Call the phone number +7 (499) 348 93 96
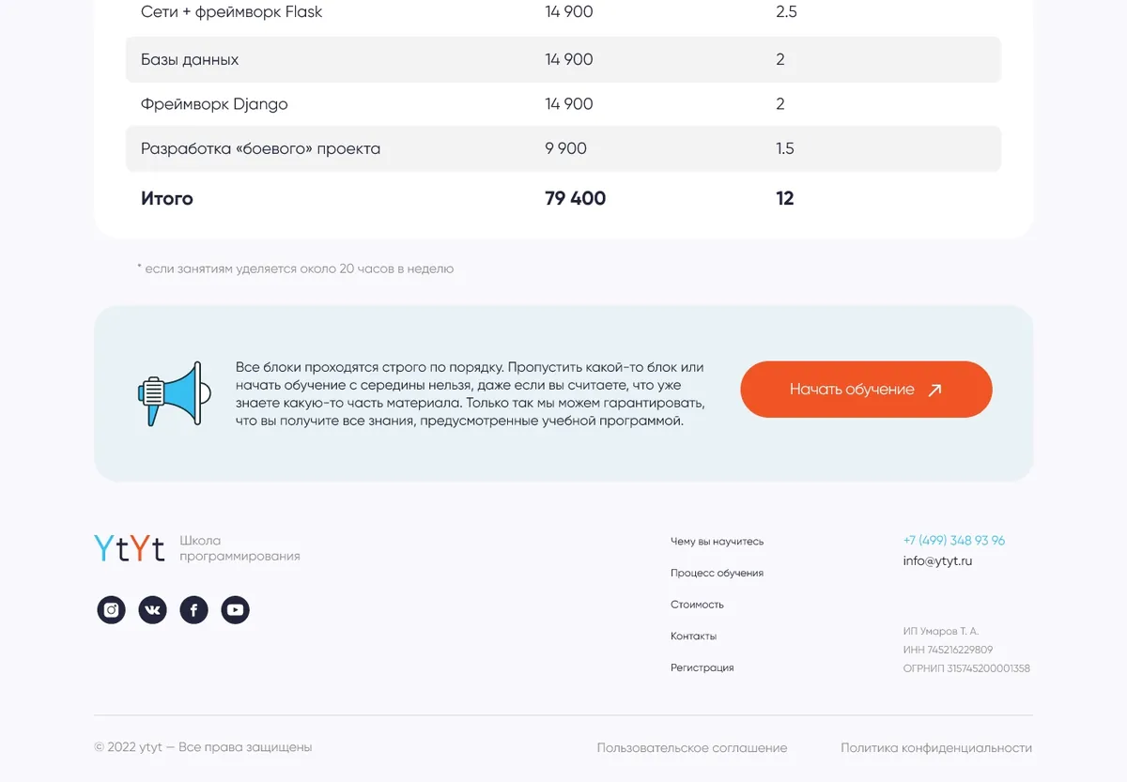Viewport: 1127px width, 782px height. 953,541
